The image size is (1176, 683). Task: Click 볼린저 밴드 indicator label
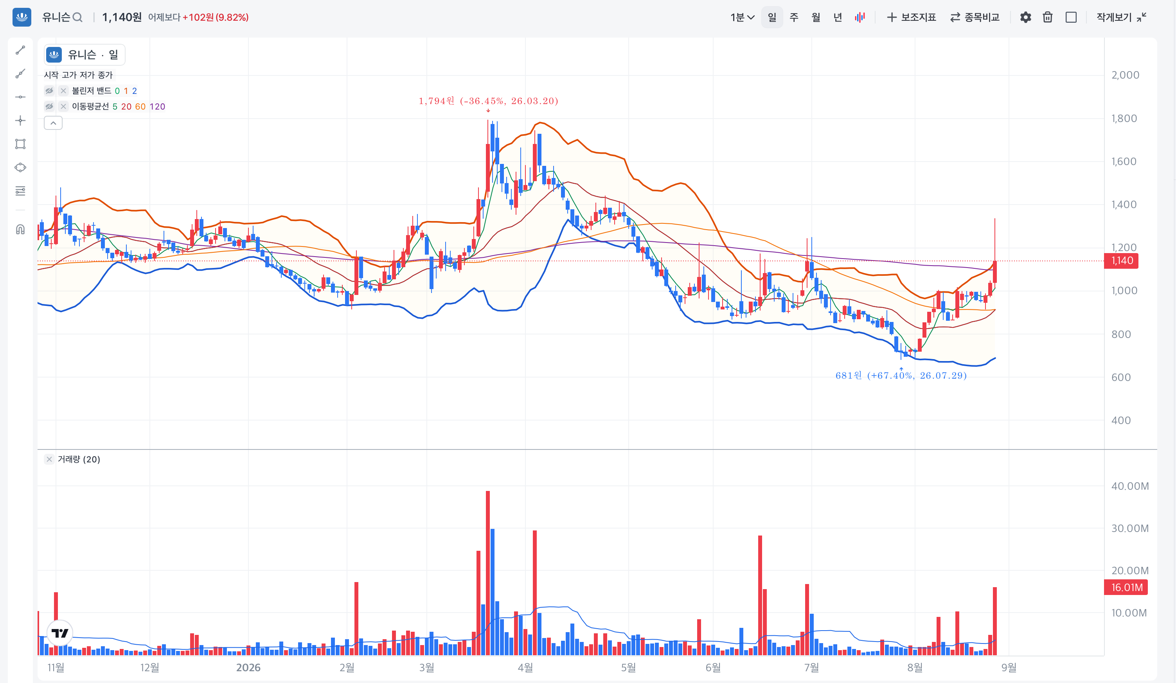92,91
